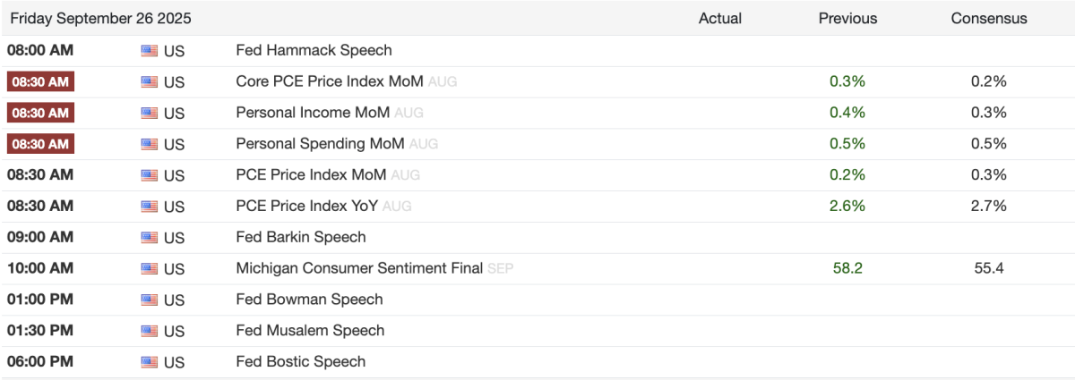Click US flag in Personal Spending row

pos(149,144)
